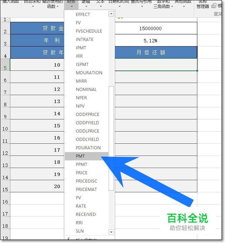This screenshot has height=243, width=225.
Task: Click the function list scrollbar thumb
Action: click(111, 139)
